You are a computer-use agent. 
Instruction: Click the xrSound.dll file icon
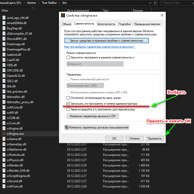coord(4,181)
